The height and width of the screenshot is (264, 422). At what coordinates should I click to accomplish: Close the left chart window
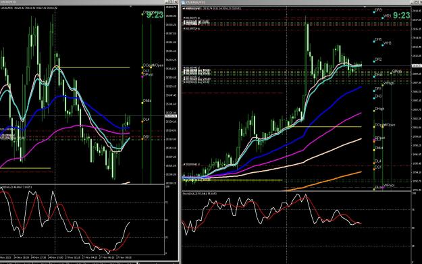(176, 2)
